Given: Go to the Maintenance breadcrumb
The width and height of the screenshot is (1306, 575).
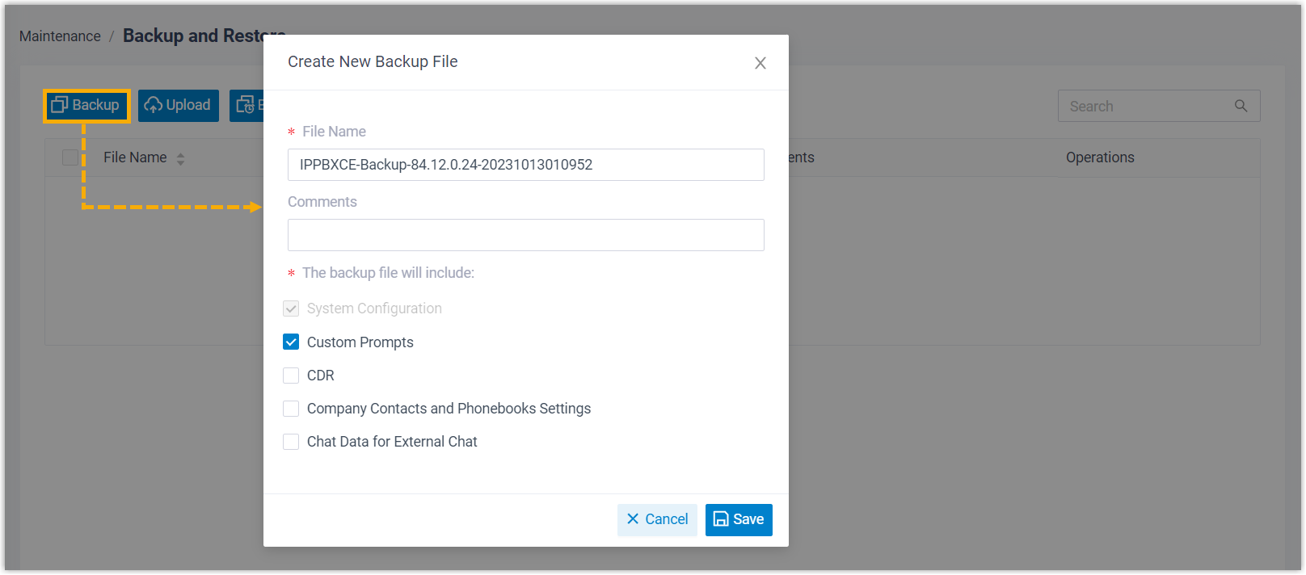Looking at the screenshot, I should click(x=60, y=36).
